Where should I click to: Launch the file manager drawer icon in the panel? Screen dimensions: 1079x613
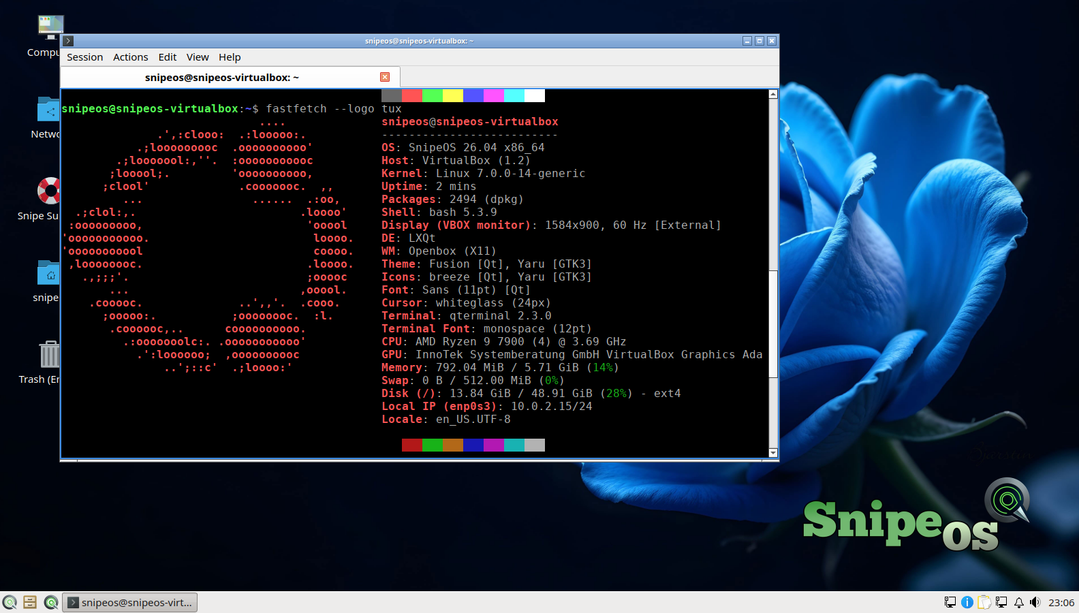click(30, 602)
